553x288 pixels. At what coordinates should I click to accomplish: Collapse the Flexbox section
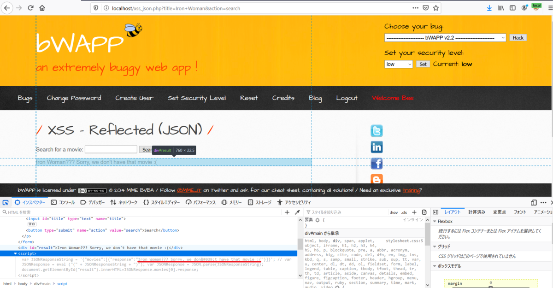coord(435,222)
